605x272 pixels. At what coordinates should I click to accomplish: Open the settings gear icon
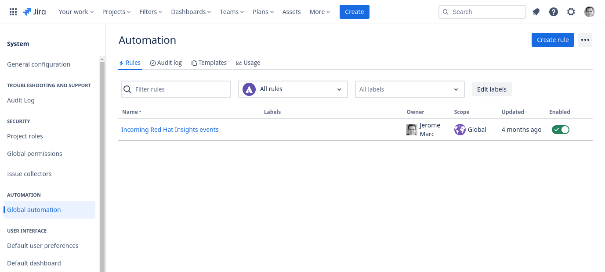(571, 12)
